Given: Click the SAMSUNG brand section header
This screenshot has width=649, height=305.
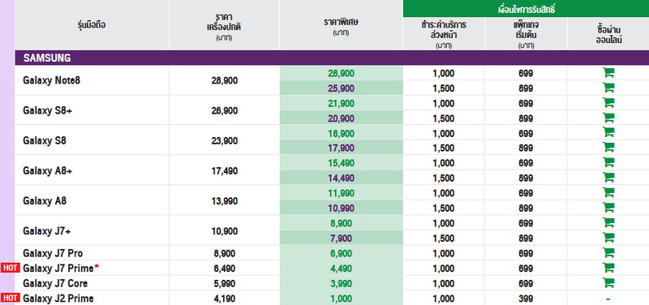Looking at the screenshot, I should pos(332,58).
